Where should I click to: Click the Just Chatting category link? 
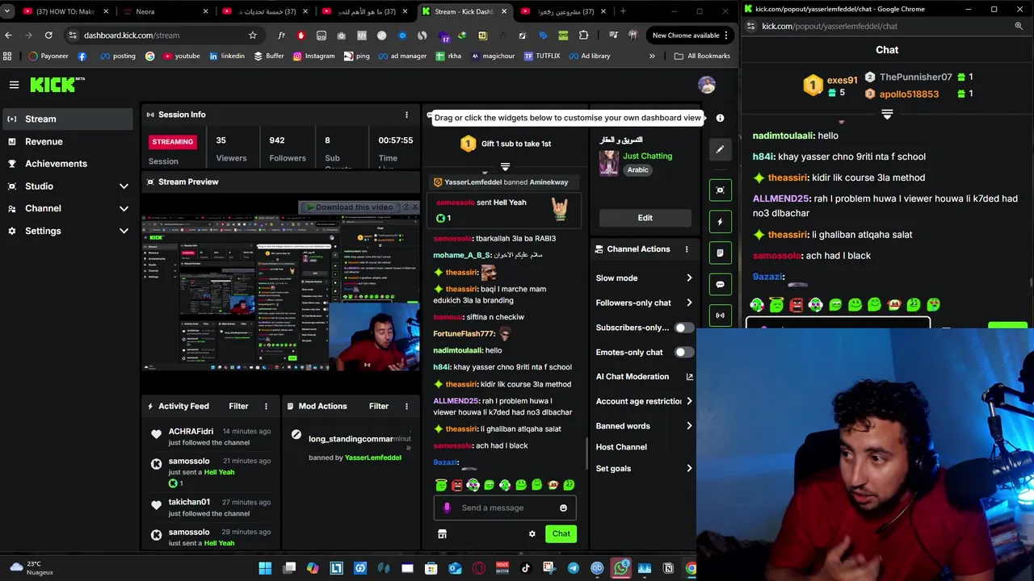click(647, 156)
